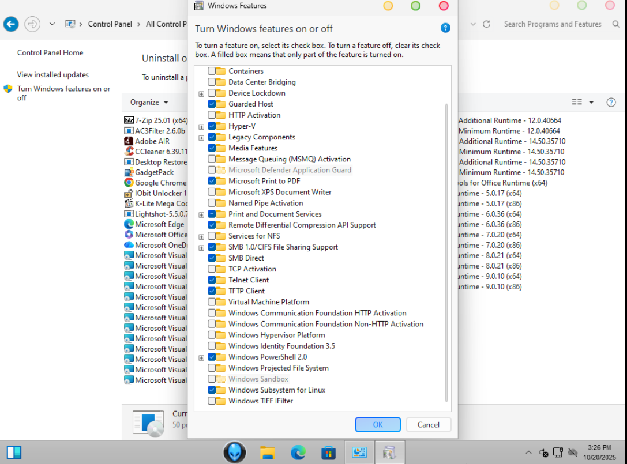627x464 pixels.
Task: Enable Microsoft XPS Document Writer checkbox
Action: [212, 192]
